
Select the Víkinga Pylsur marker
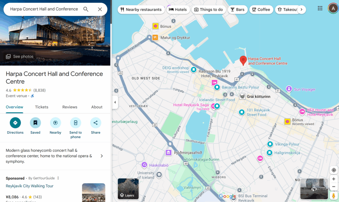coord(270,144)
